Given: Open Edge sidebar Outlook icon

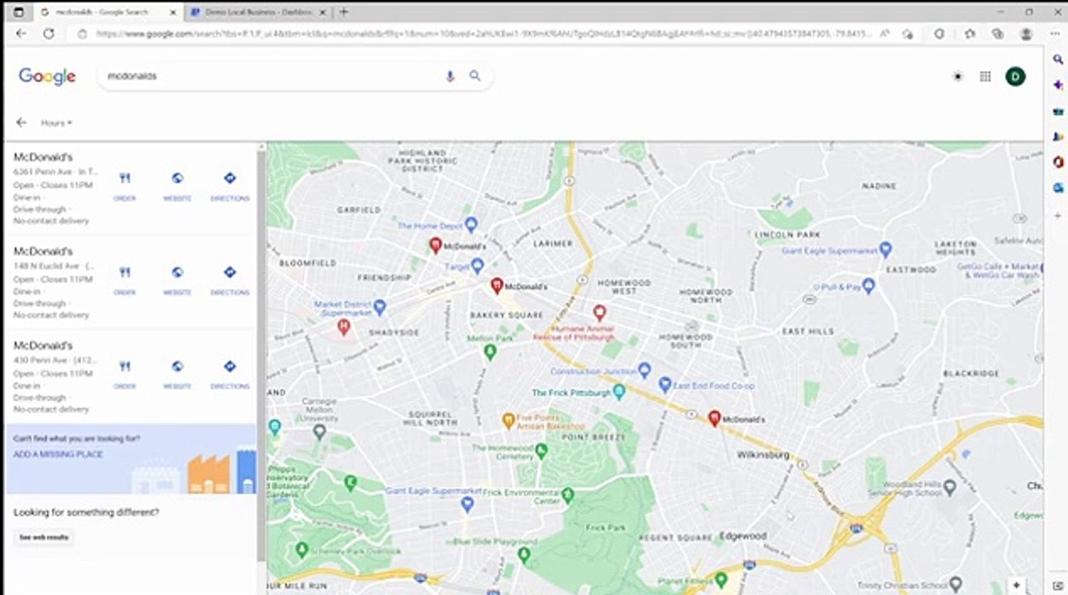Looking at the screenshot, I should pyautogui.click(x=1058, y=188).
